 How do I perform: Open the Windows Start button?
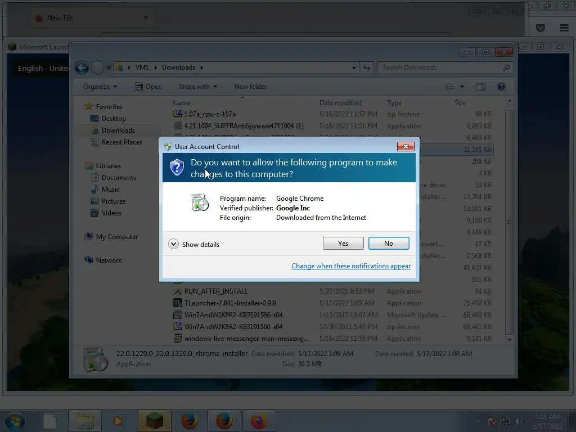(x=15, y=421)
